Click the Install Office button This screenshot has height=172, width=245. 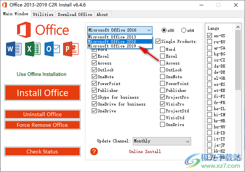(42, 93)
